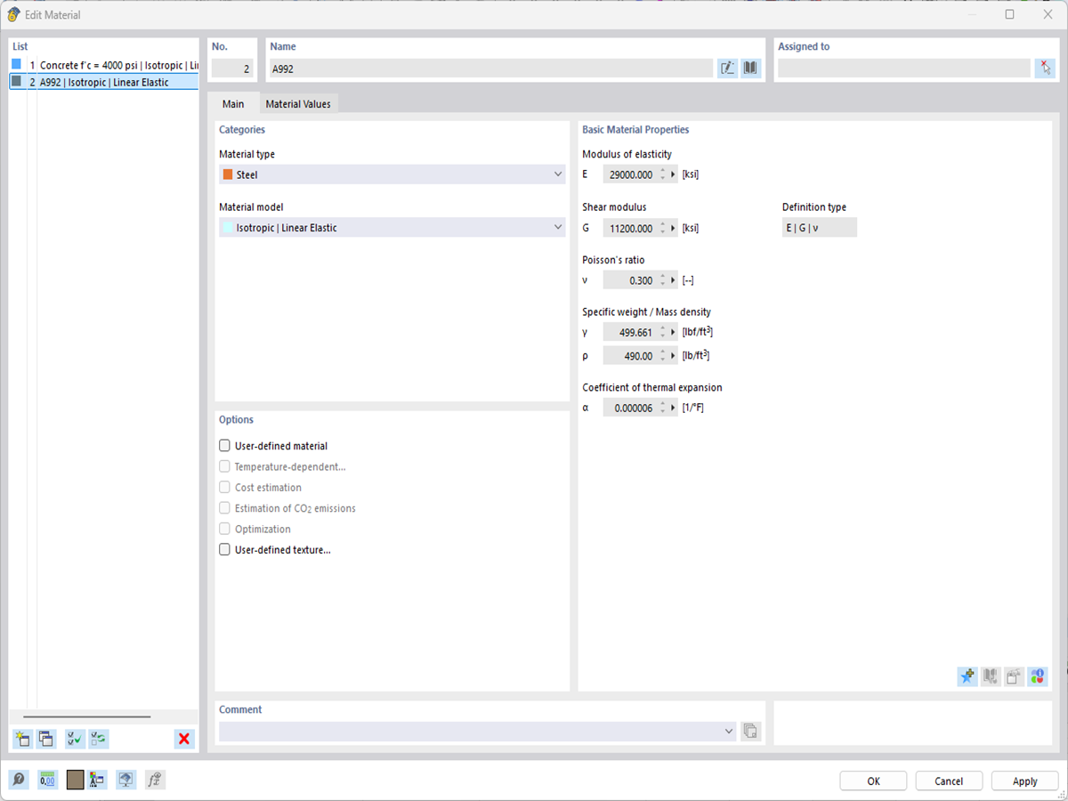
Task: Copy the selected material using the Copy icon
Action: click(44, 739)
